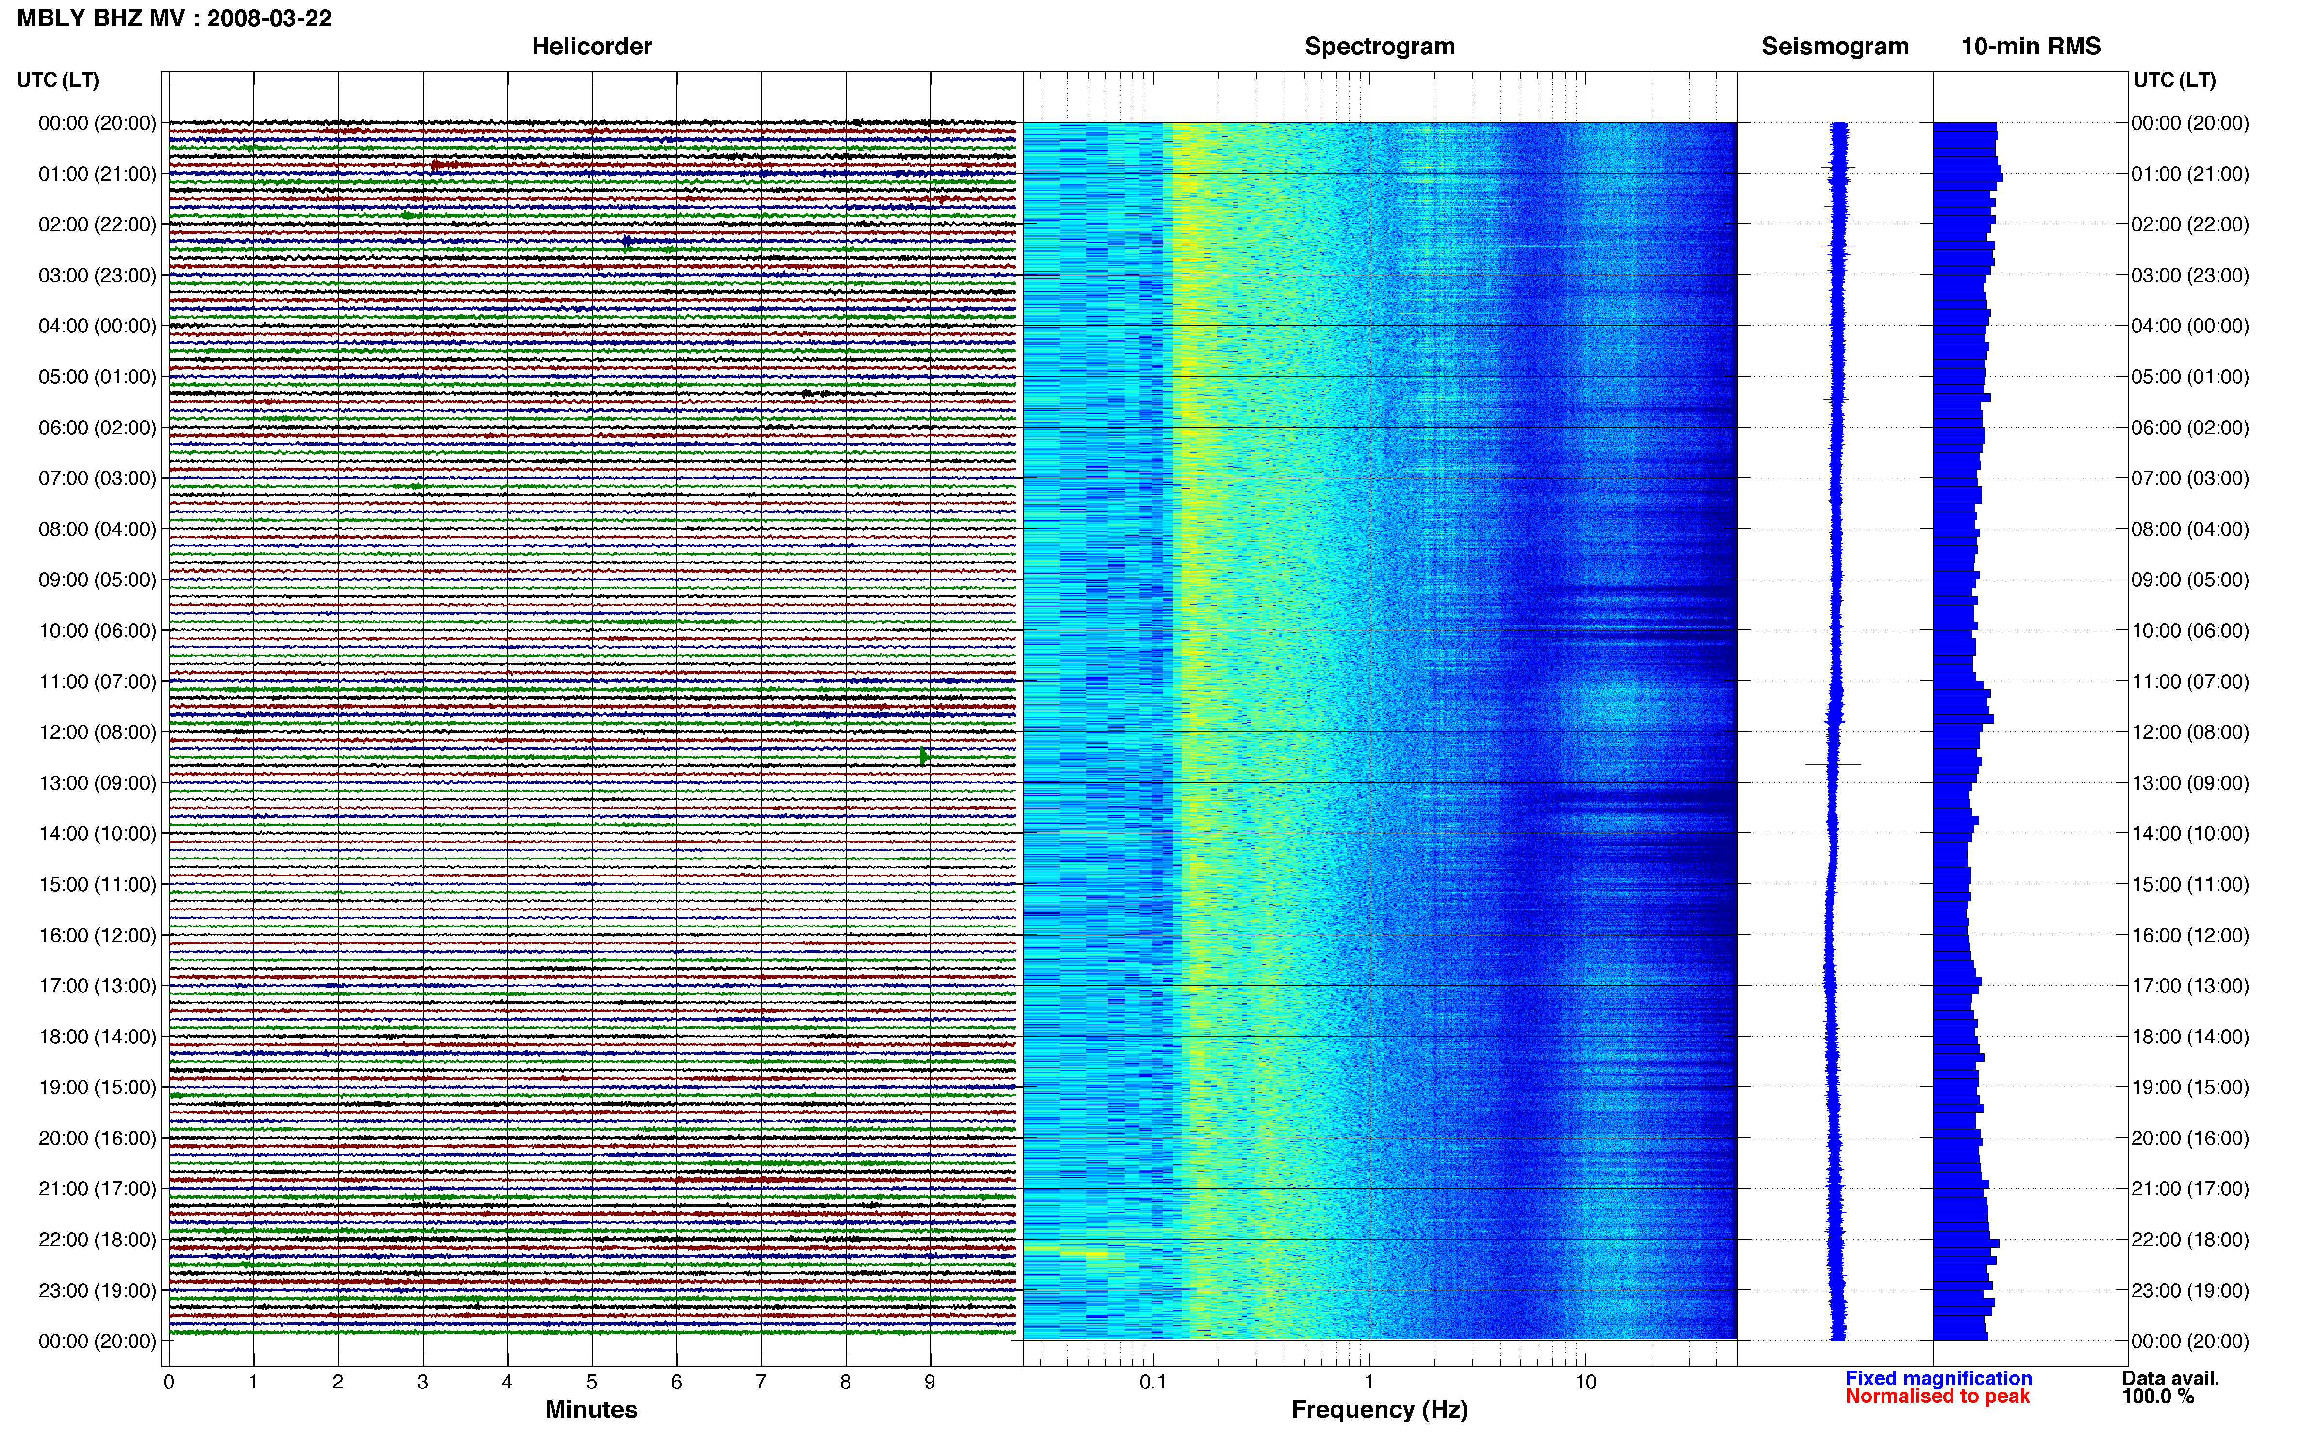Viewport: 2301px width, 1438px height.
Task: Click the left '01:00 (21:00)' time label
Action: (x=97, y=174)
